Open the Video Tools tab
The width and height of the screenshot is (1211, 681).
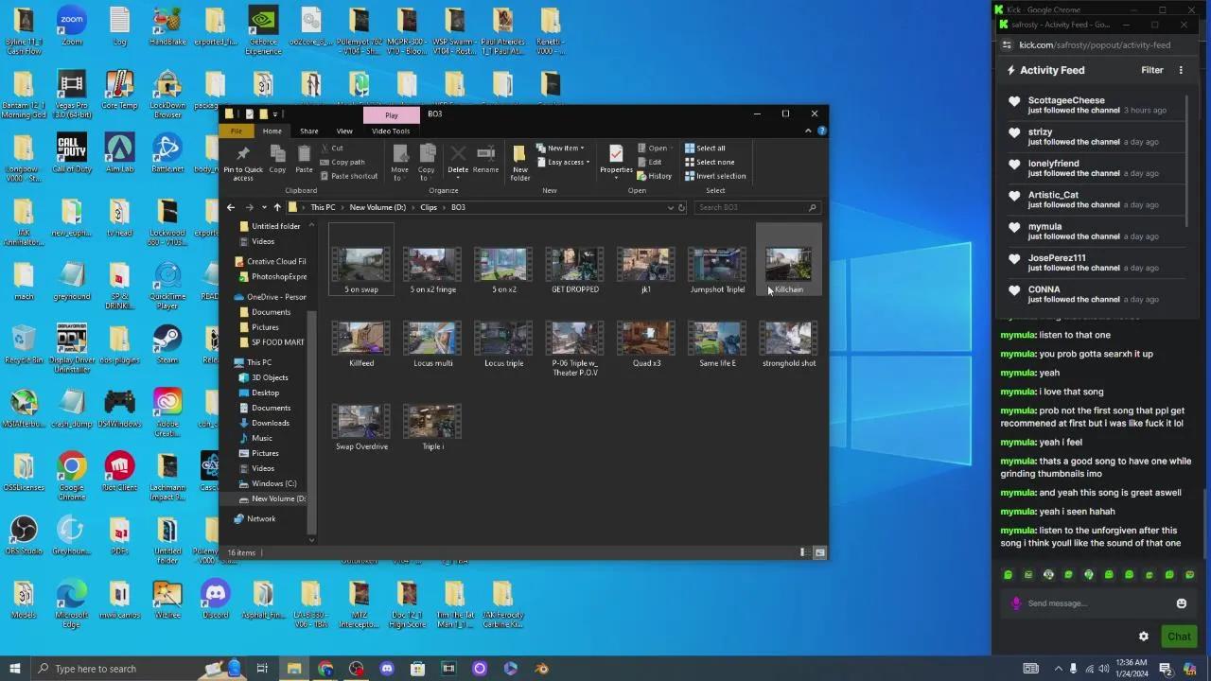(x=391, y=131)
